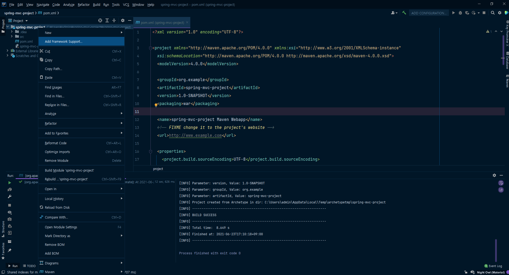Switch to the pom.xml editor tab
This screenshot has height=275, width=509.
tap(162, 23)
